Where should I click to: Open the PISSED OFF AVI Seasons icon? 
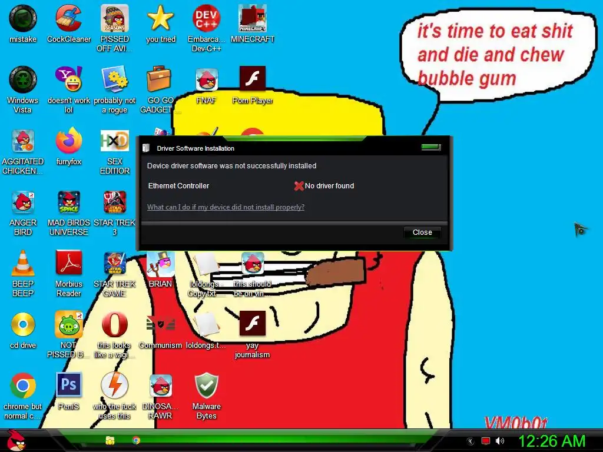(114, 19)
